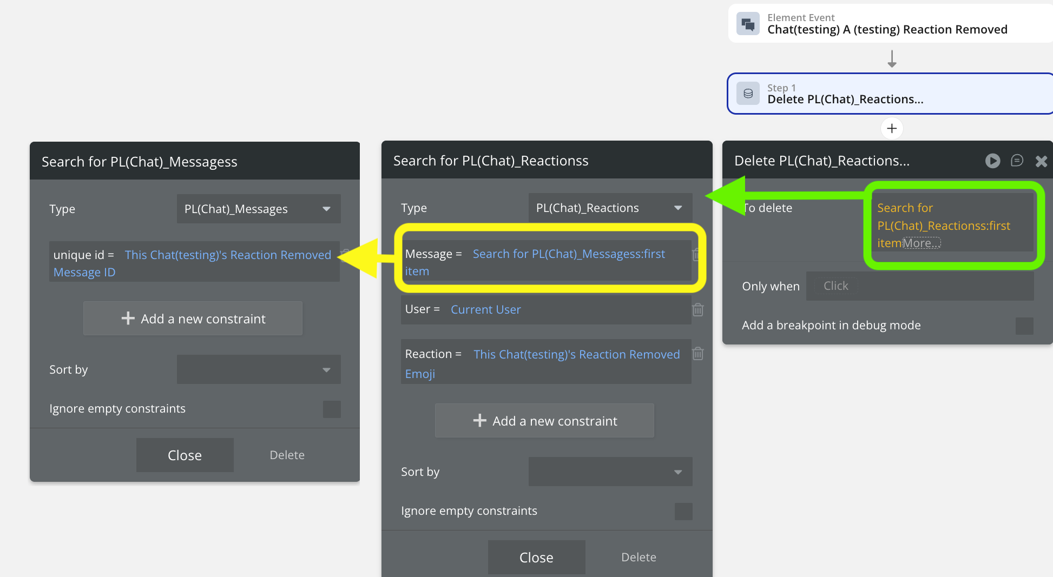The image size is (1053, 577).
Task: Expand the Sort by dropdown in the Reactions search
Action: [610, 472]
